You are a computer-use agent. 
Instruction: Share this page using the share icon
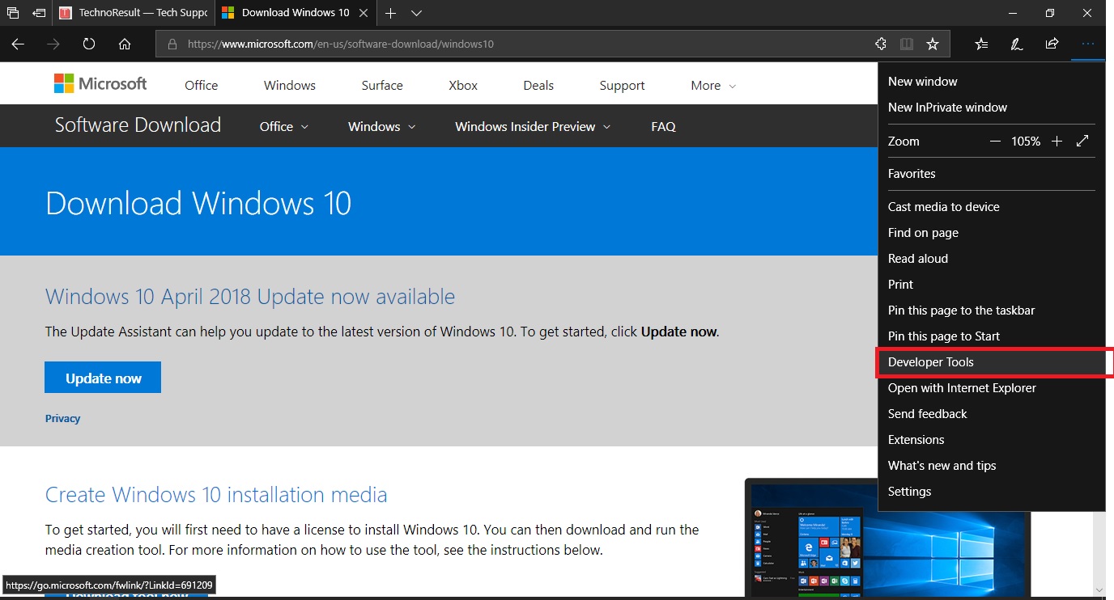1052,44
